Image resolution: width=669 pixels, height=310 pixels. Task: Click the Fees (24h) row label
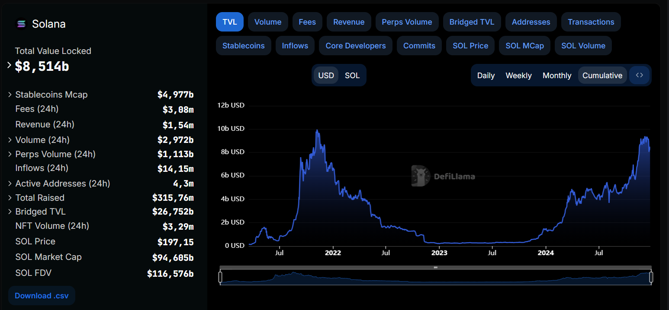pyautogui.click(x=37, y=109)
